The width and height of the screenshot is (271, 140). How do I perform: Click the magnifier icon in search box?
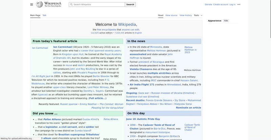click(71, 4)
